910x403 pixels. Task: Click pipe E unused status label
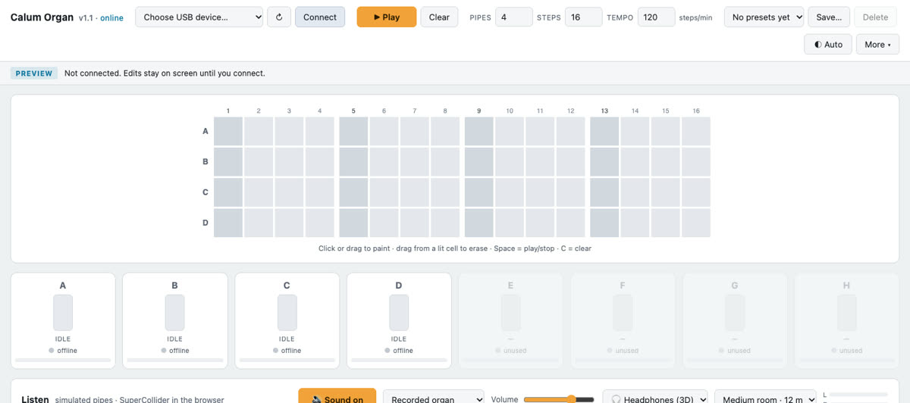click(x=511, y=351)
